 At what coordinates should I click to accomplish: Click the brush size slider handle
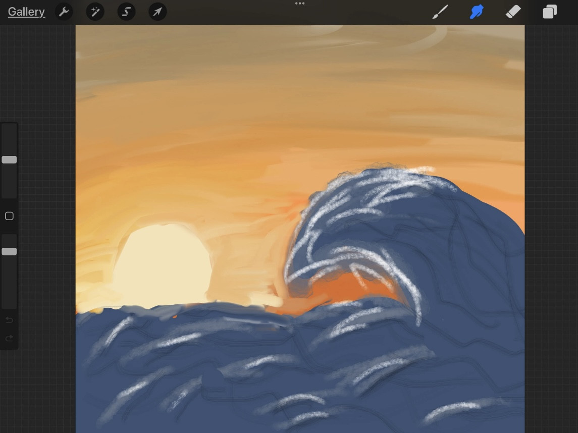coord(9,160)
